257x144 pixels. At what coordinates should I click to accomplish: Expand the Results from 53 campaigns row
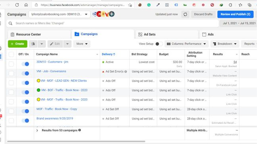point(37,130)
